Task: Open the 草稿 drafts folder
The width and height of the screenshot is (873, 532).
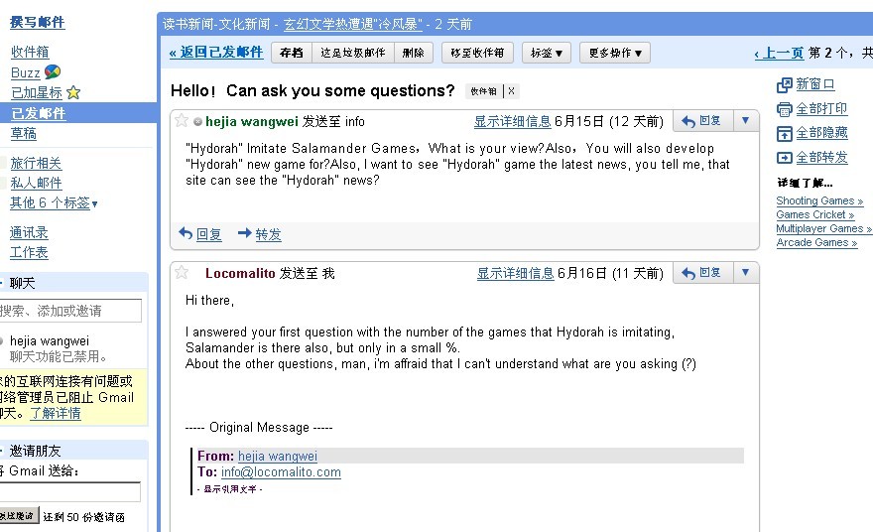Action: coord(23,133)
